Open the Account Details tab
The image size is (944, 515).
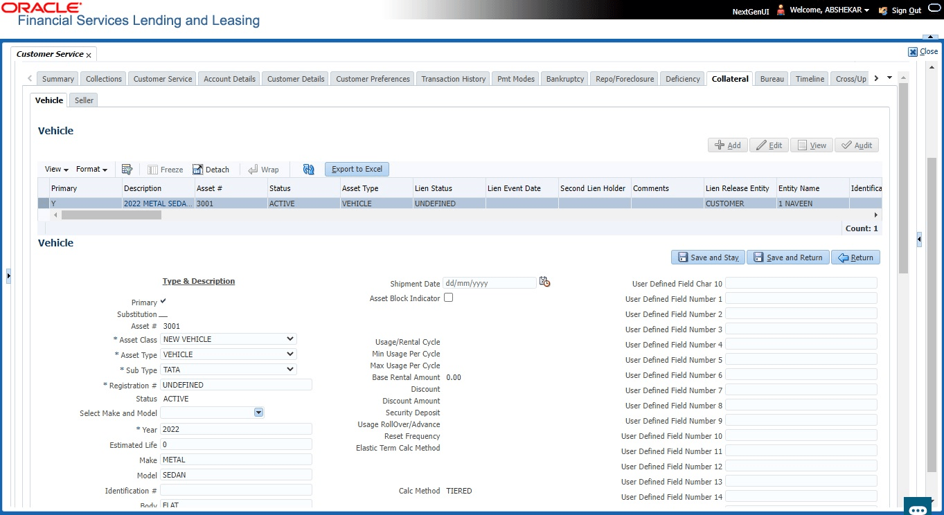pyautogui.click(x=230, y=79)
